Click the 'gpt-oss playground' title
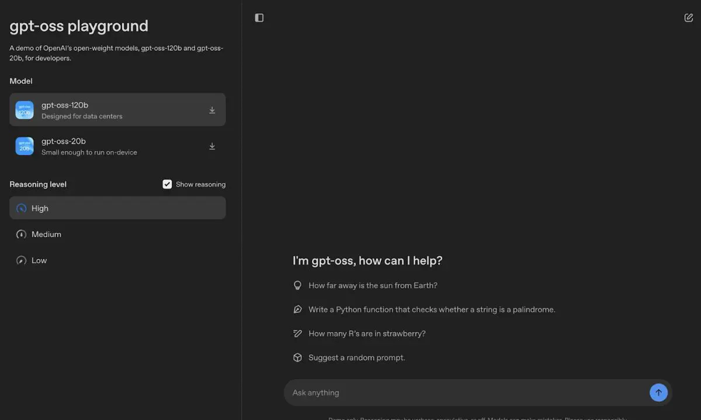This screenshot has width=701, height=420. (79, 26)
